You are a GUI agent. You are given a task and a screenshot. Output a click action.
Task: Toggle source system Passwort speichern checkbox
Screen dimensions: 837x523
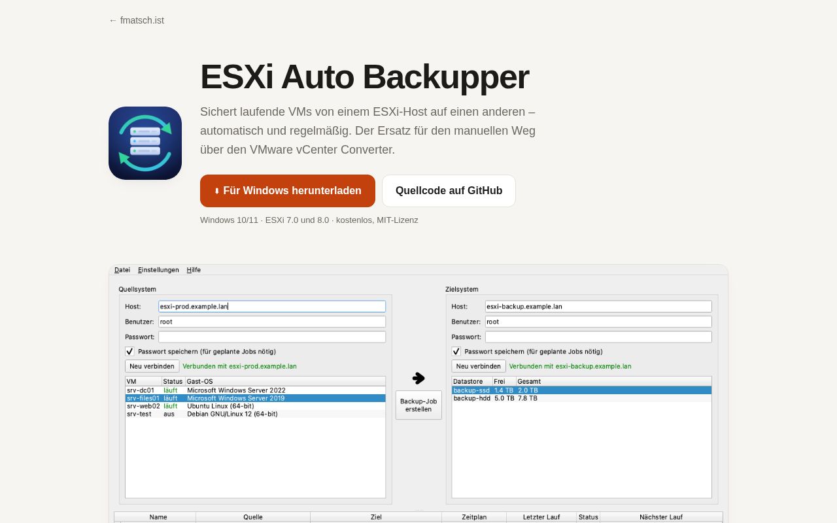pyautogui.click(x=129, y=351)
